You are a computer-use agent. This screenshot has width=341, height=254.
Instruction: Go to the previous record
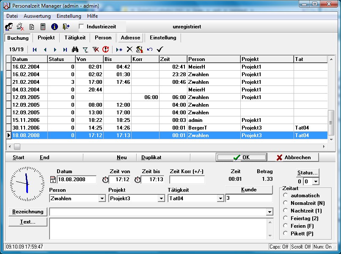[x=45, y=50]
